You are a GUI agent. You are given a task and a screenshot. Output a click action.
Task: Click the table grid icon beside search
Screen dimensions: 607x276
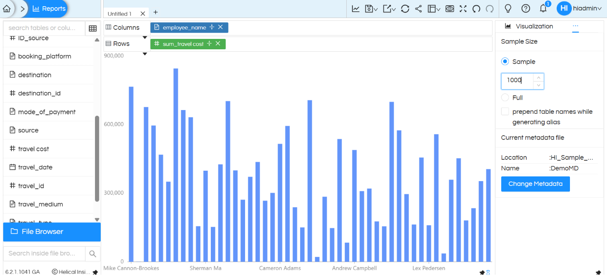pos(93,28)
